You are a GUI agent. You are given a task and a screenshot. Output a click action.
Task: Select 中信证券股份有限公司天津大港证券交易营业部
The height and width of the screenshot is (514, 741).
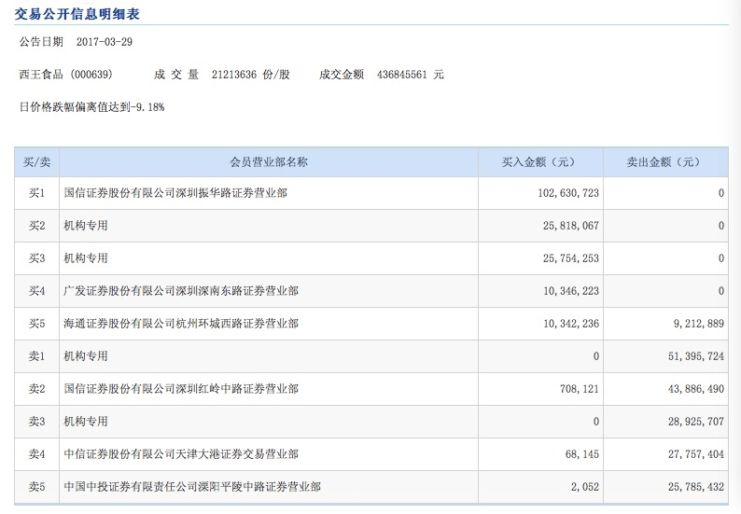click(181, 453)
